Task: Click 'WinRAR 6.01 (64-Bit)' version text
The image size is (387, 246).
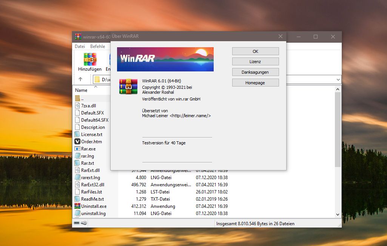Action: coord(162,81)
